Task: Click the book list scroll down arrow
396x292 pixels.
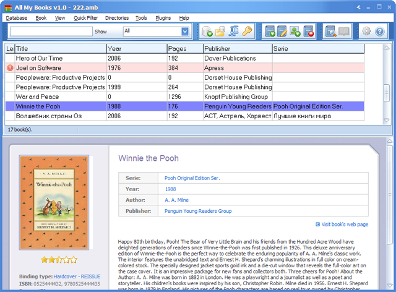Action: tap(386, 120)
